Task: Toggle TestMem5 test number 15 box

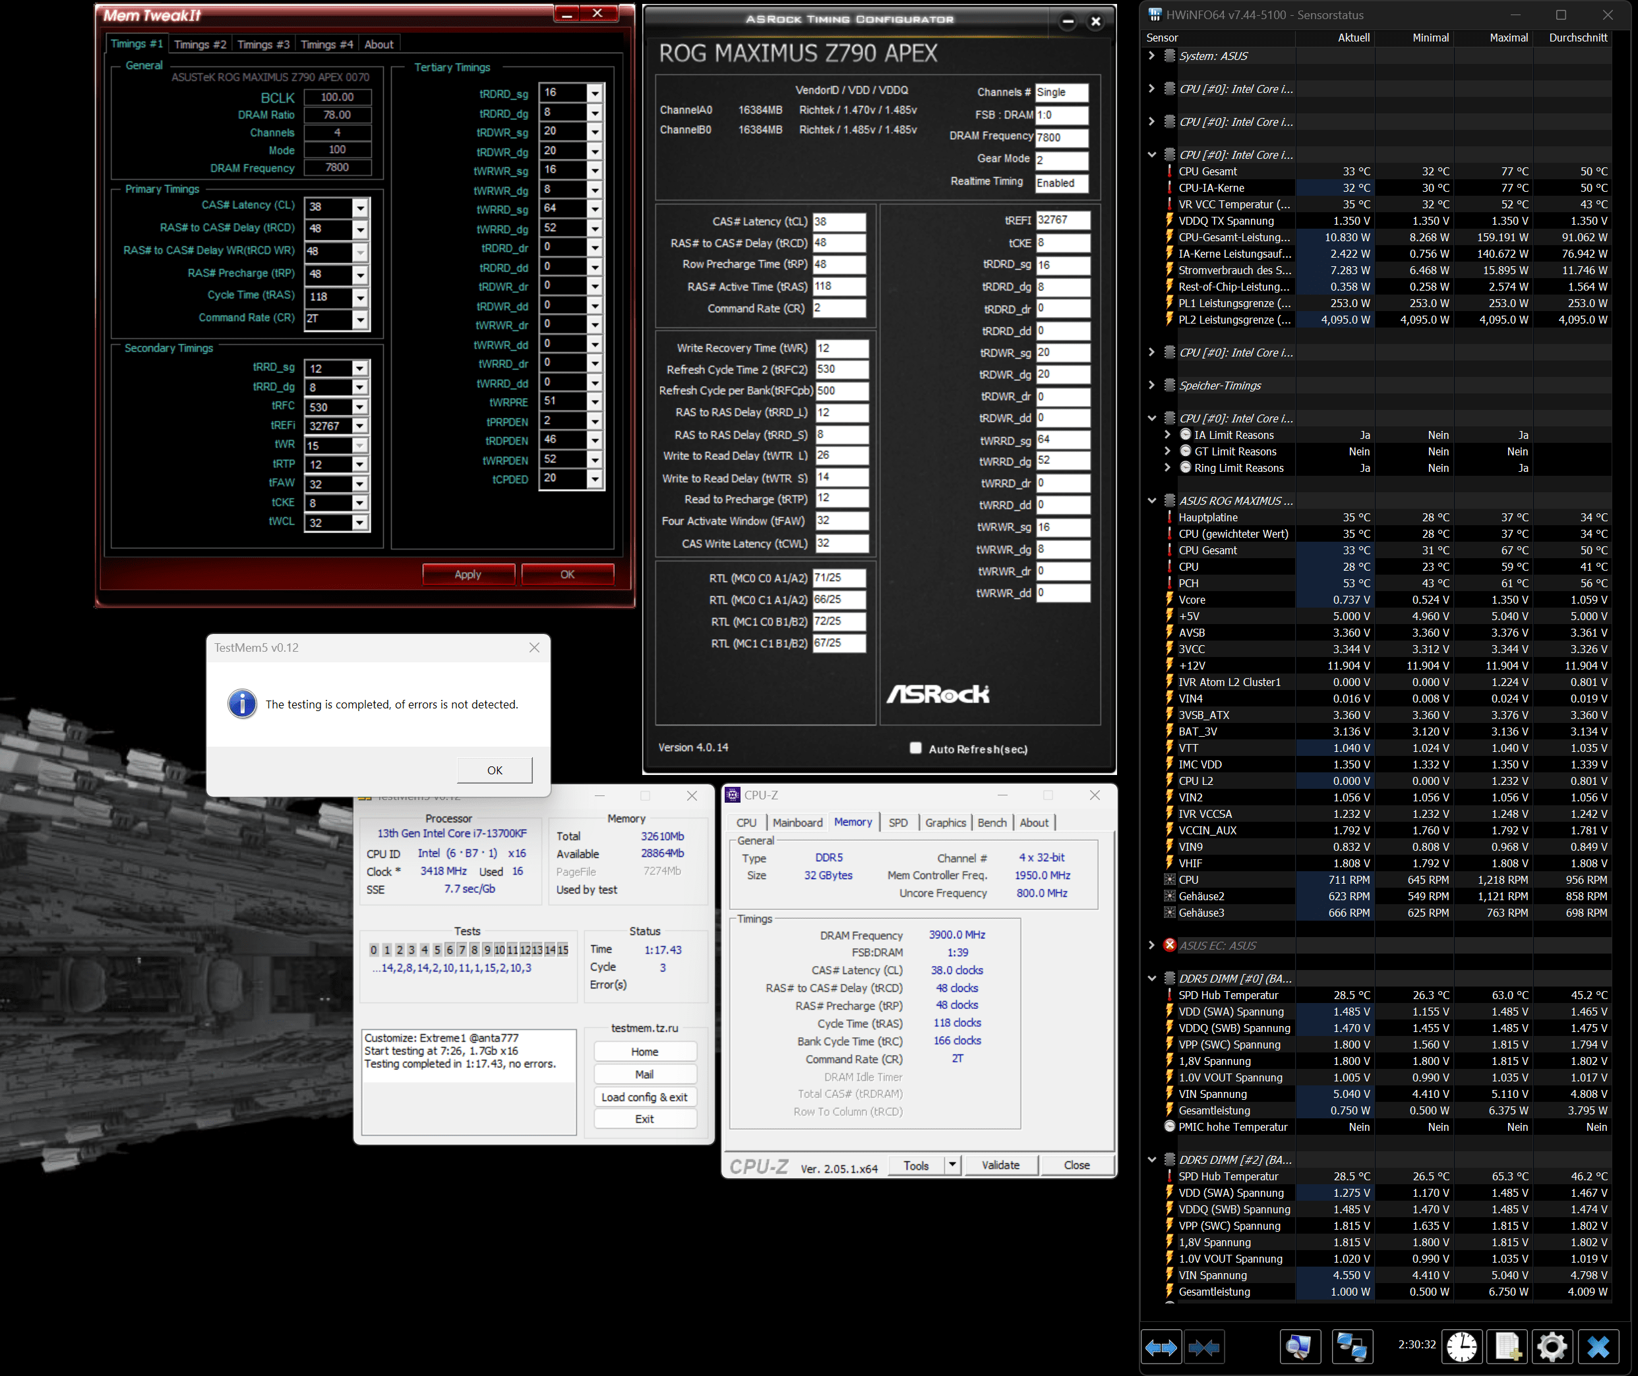Action: tap(562, 950)
